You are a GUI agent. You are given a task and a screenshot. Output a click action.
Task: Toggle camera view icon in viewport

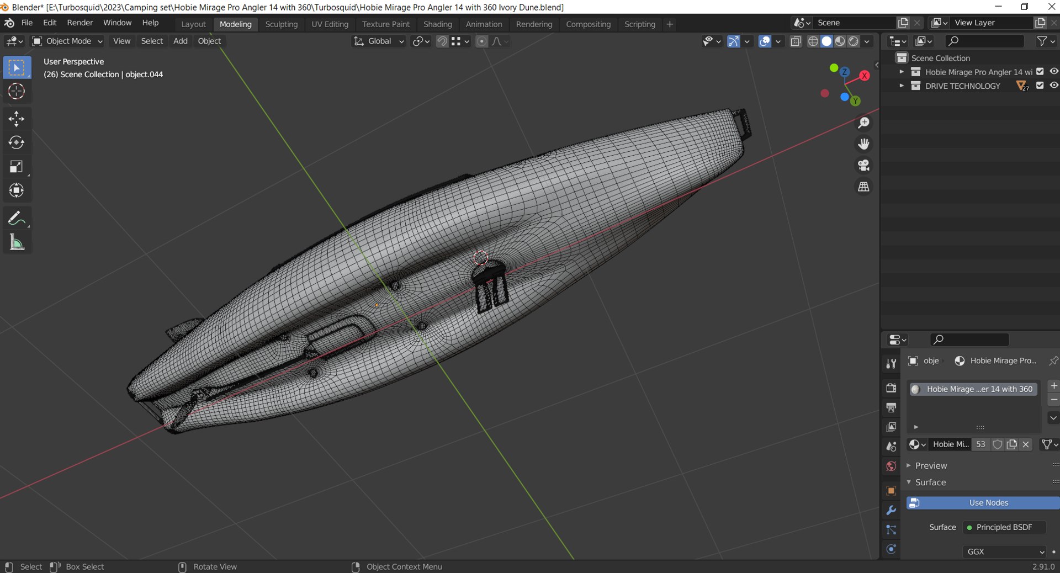point(863,165)
